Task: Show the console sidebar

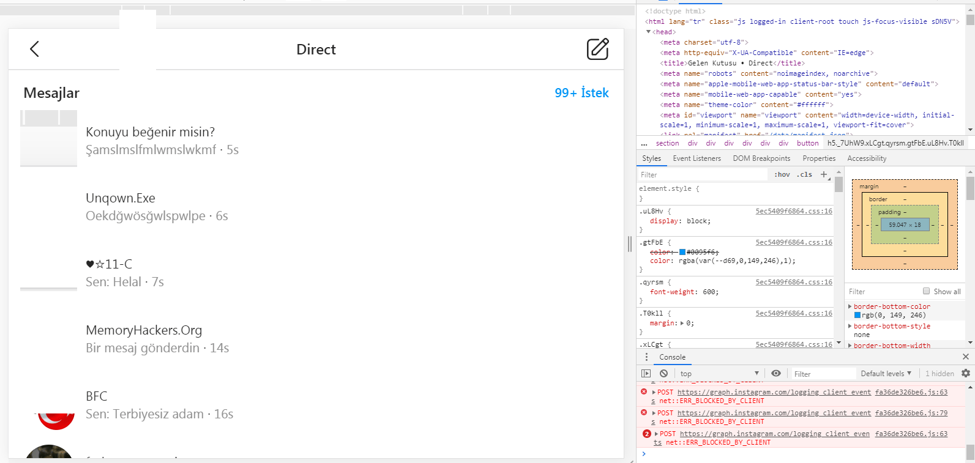Action: 646,373
